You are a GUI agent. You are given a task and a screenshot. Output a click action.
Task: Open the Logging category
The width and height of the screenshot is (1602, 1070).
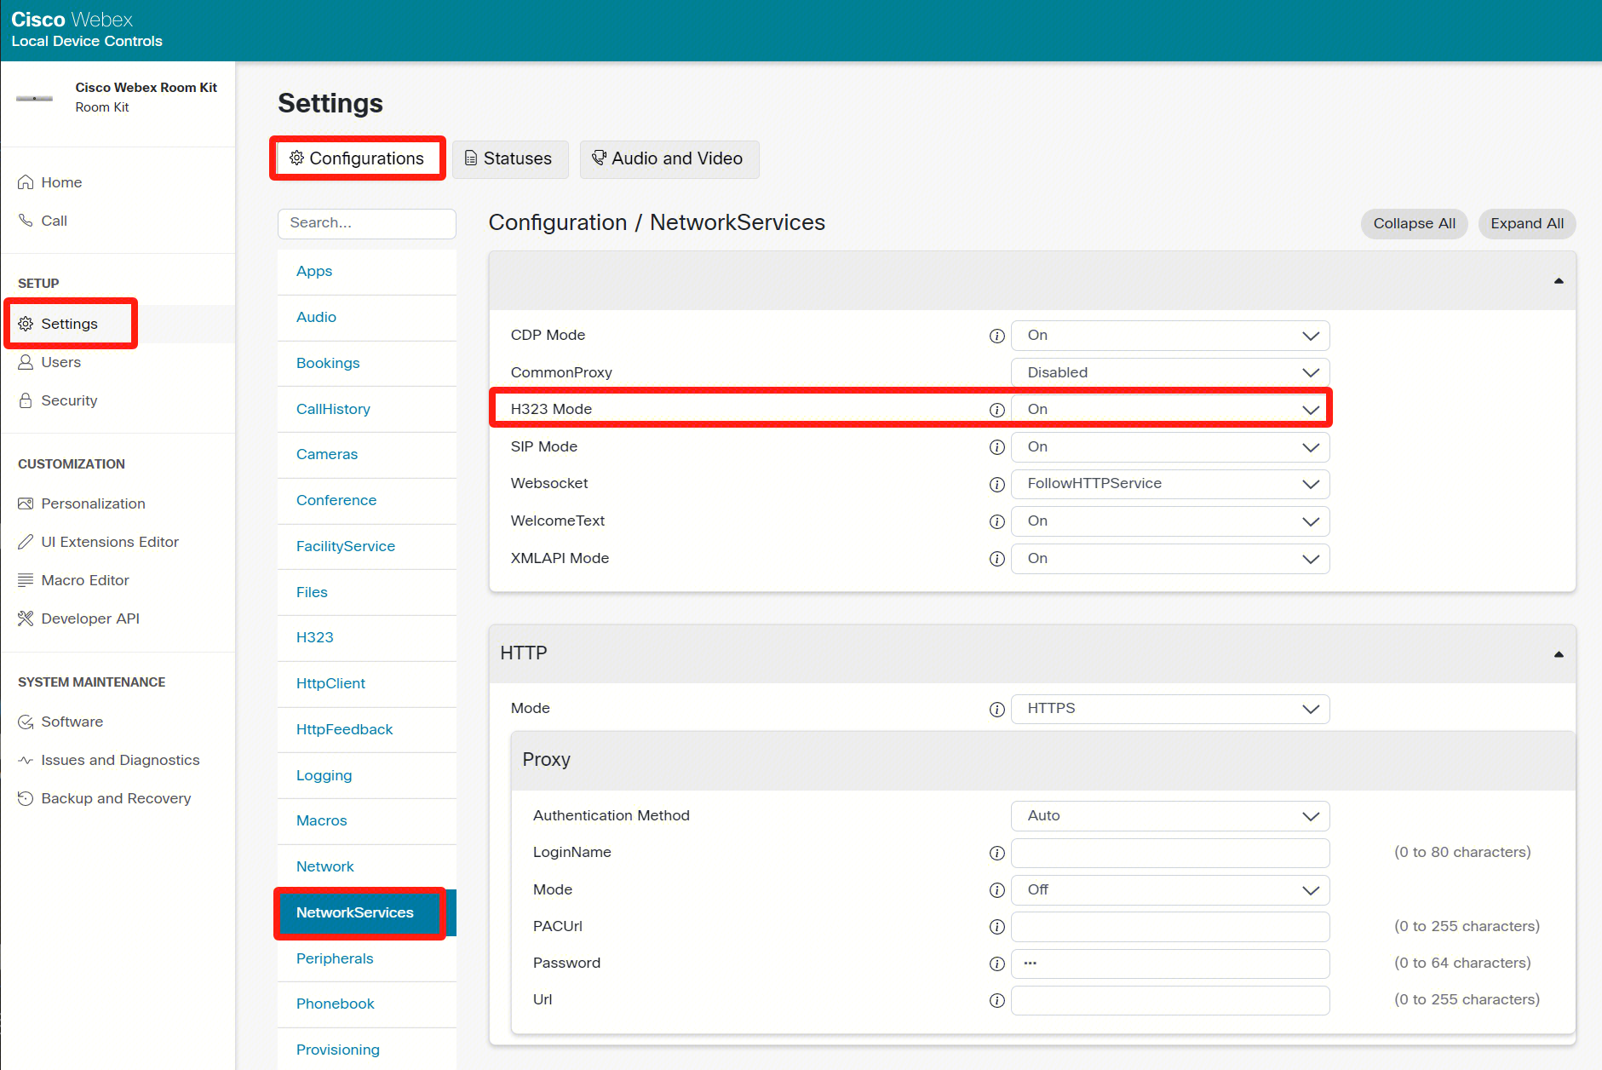coord(366,775)
